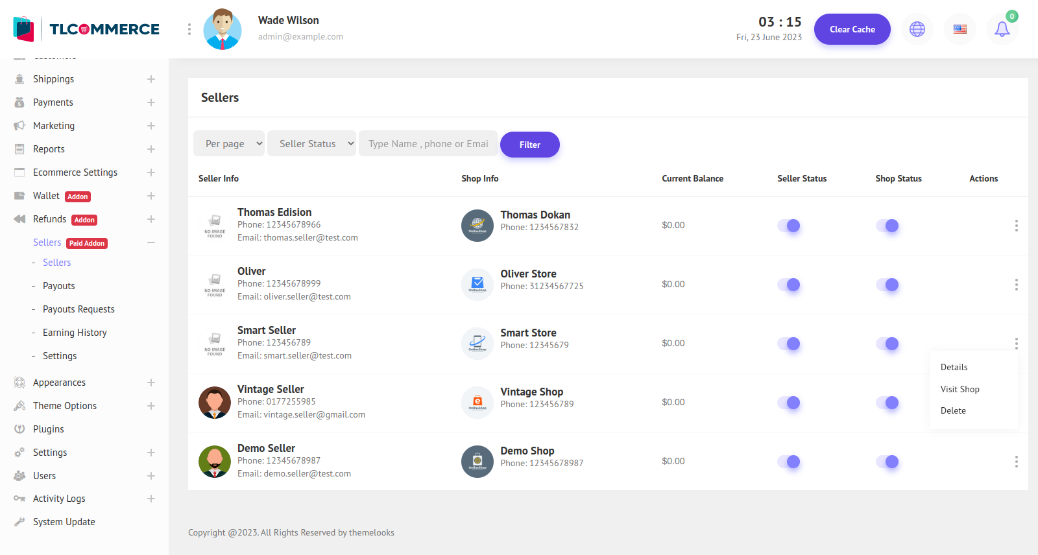Toggle Seller Status for Thomas Edision
The height and width of the screenshot is (555, 1038).
(789, 226)
